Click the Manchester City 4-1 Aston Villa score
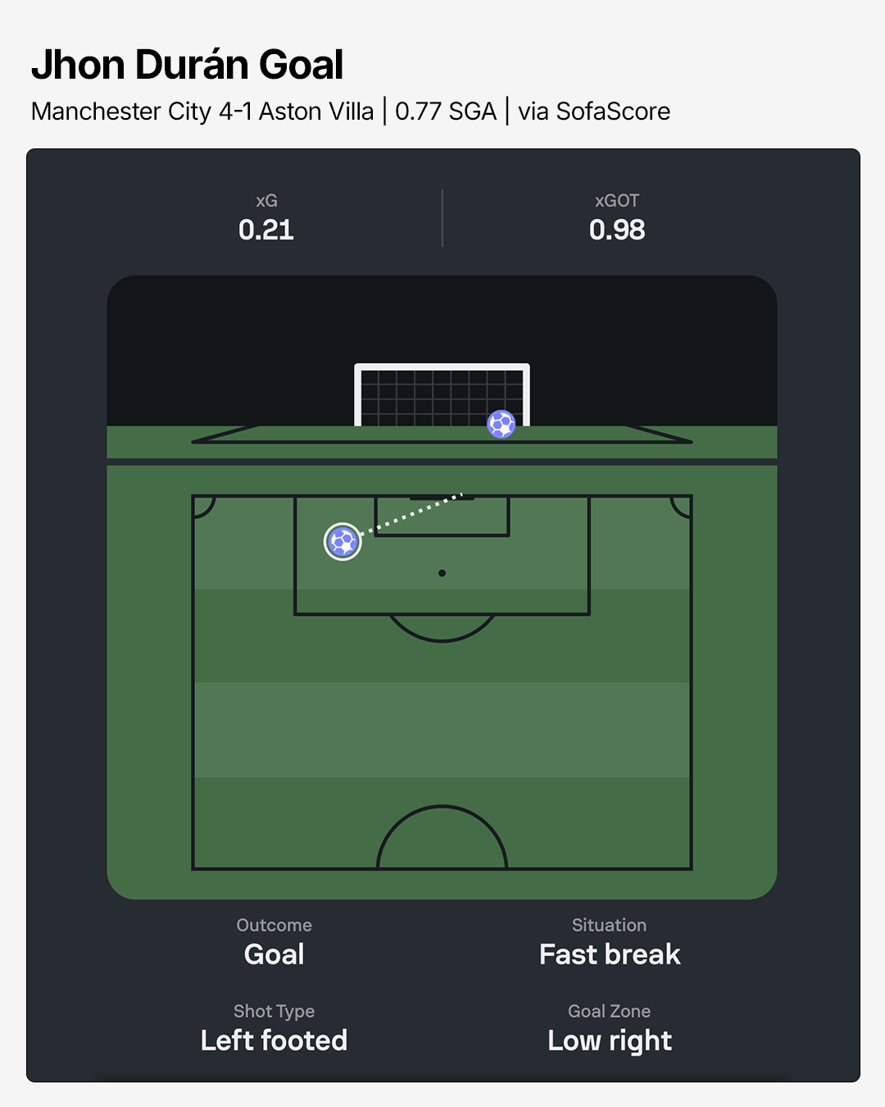 click(x=202, y=112)
